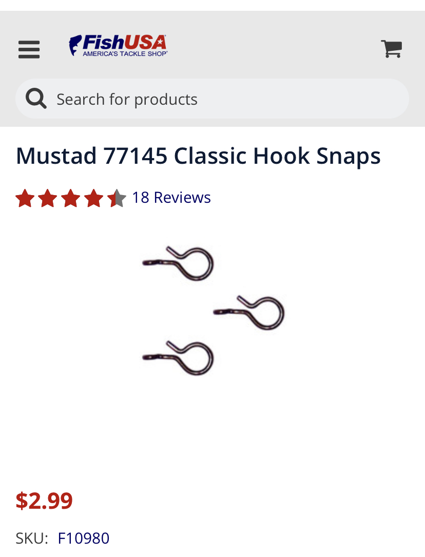The width and height of the screenshot is (425, 557).
Task: Click the fish emblem in FishUSA logo
Action: pos(75,46)
